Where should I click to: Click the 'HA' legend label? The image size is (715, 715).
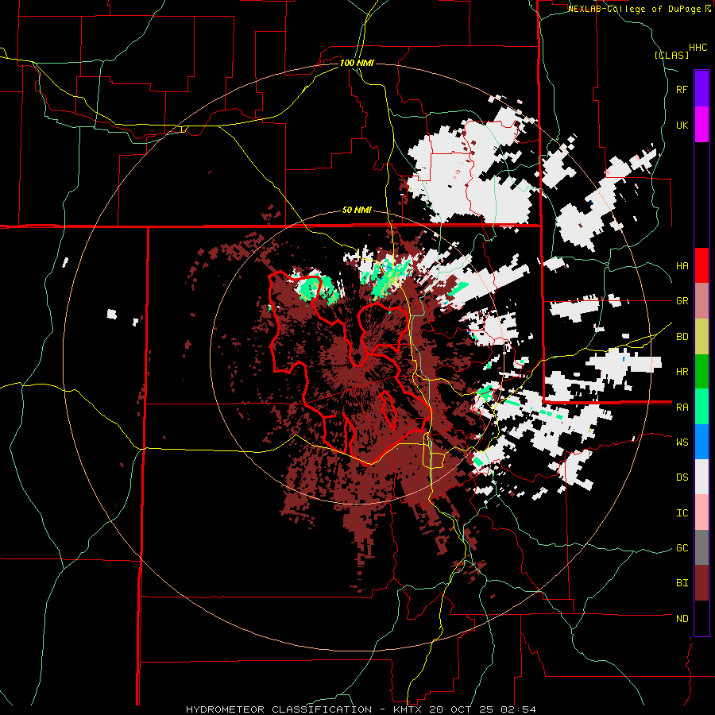pyautogui.click(x=682, y=265)
